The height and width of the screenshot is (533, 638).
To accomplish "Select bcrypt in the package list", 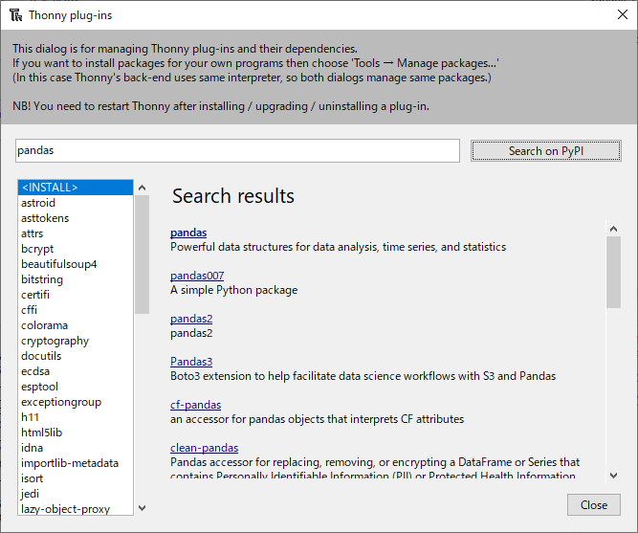I will pyautogui.click(x=76, y=249).
